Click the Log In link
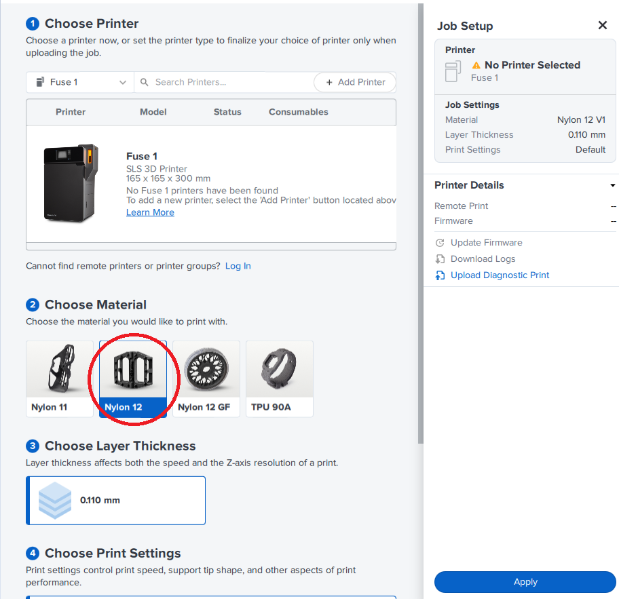This screenshot has height=599, width=619. point(238,266)
